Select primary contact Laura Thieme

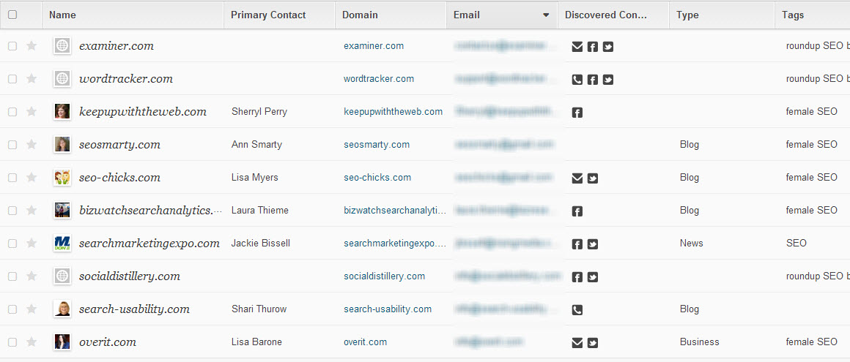coord(260,211)
